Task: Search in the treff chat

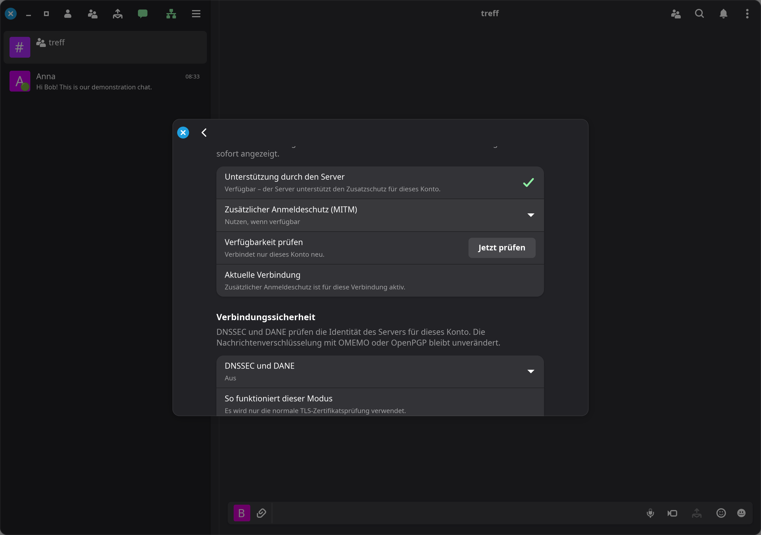Action: click(x=699, y=14)
